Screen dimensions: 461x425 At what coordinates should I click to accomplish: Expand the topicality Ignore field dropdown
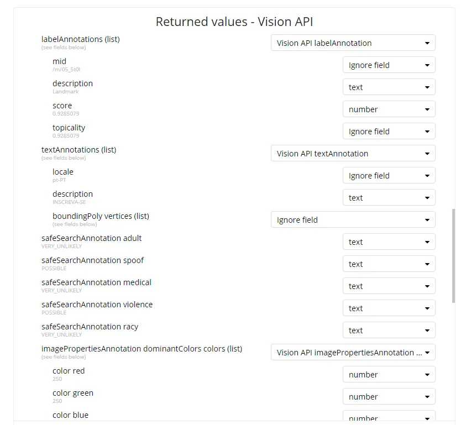(389, 132)
